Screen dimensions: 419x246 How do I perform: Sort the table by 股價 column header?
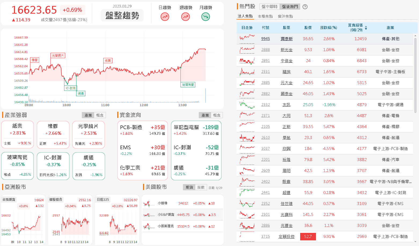tap(308, 28)
